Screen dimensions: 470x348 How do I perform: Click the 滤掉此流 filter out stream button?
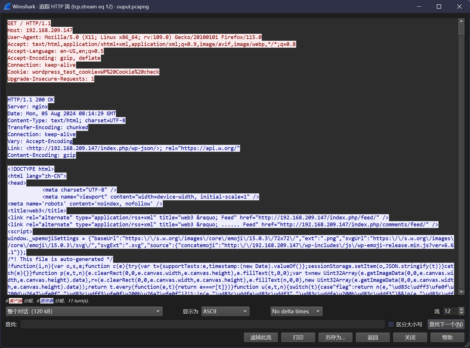[x=261, y=337]
